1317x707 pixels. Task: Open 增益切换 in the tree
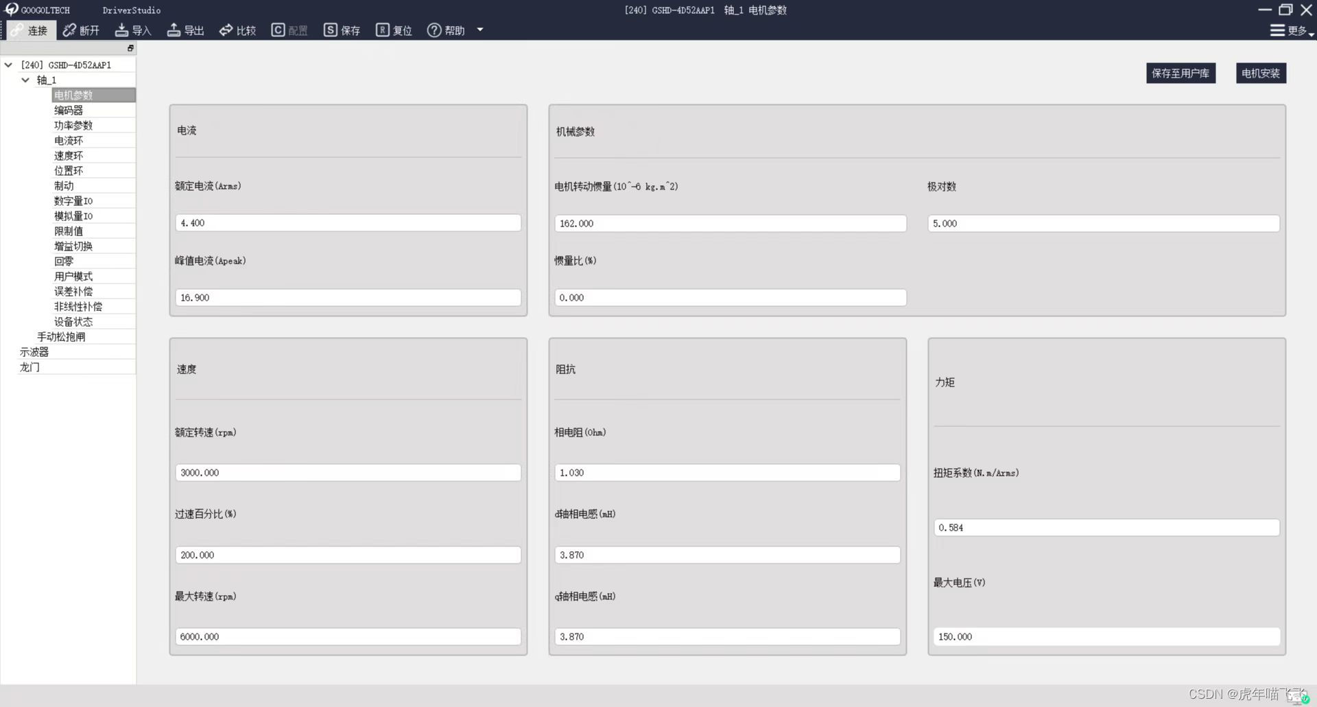click(94, 246)
